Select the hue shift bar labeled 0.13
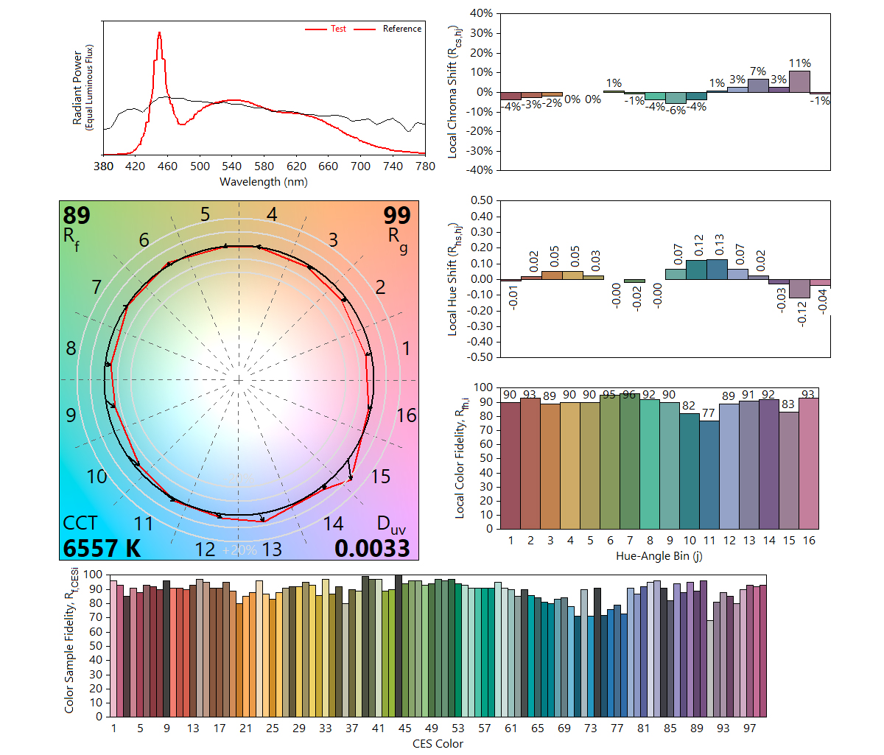 click(718, 270)
